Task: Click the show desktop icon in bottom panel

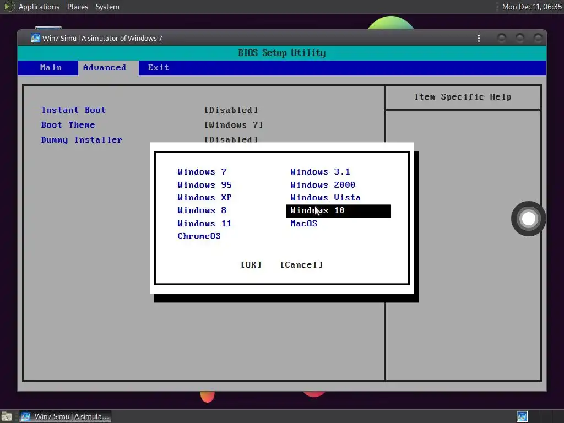Action: (7, 417)
